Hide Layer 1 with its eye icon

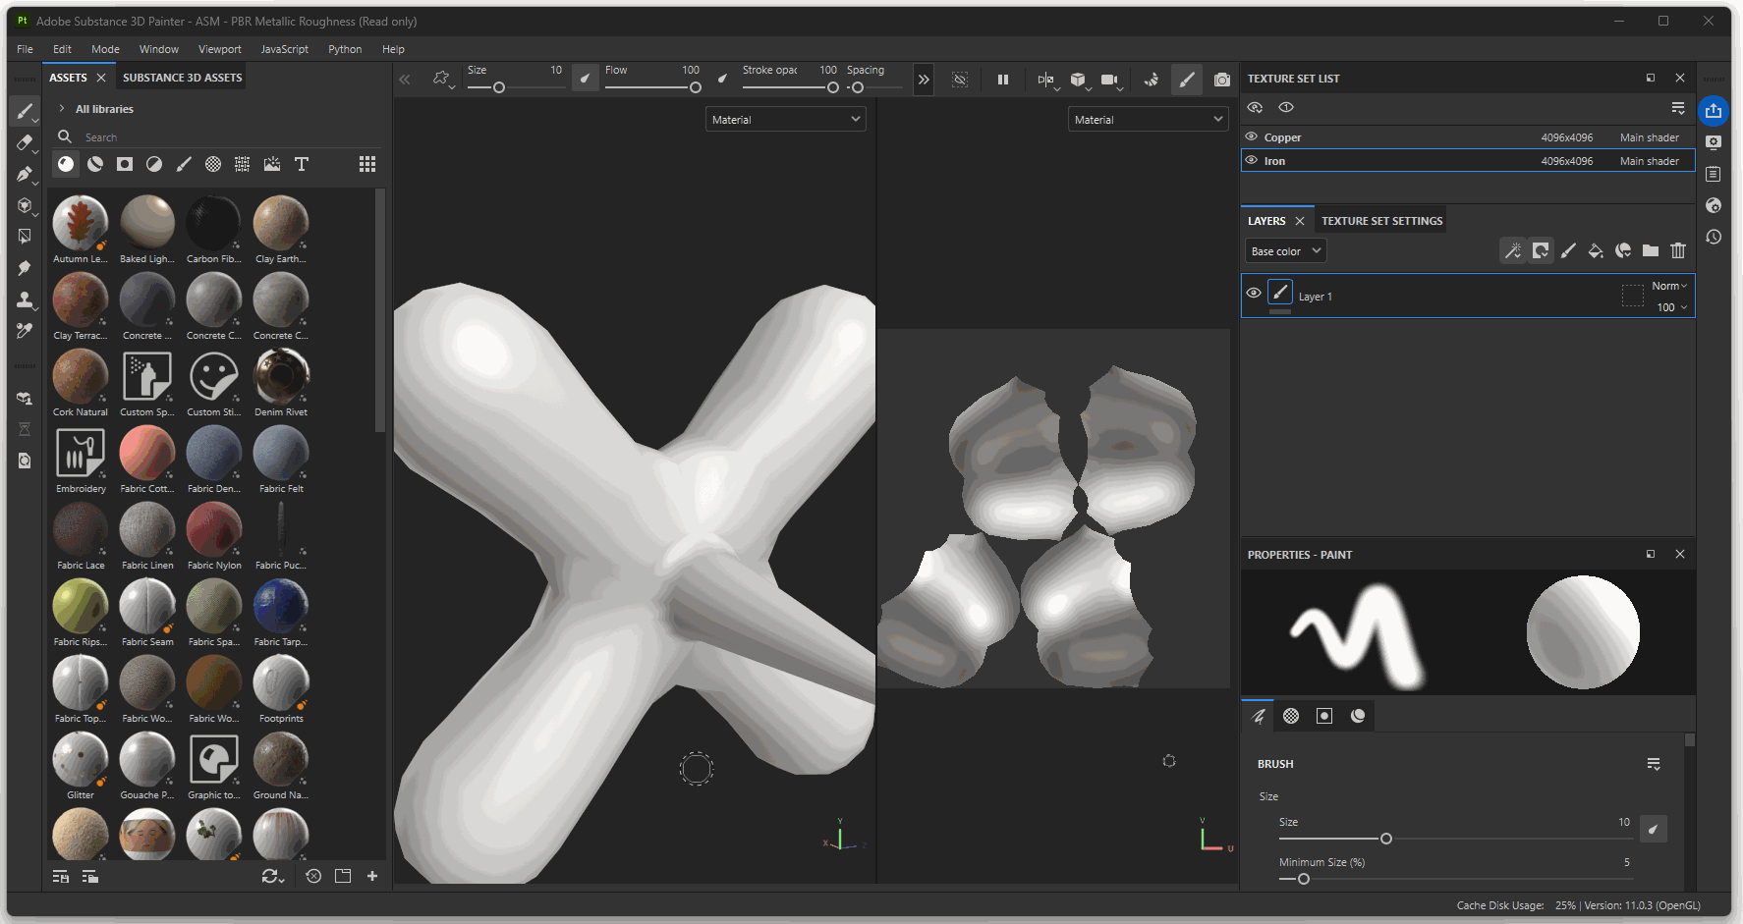click(1254, 294)
